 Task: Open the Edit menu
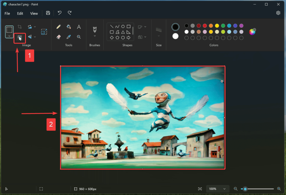[20, 13]
